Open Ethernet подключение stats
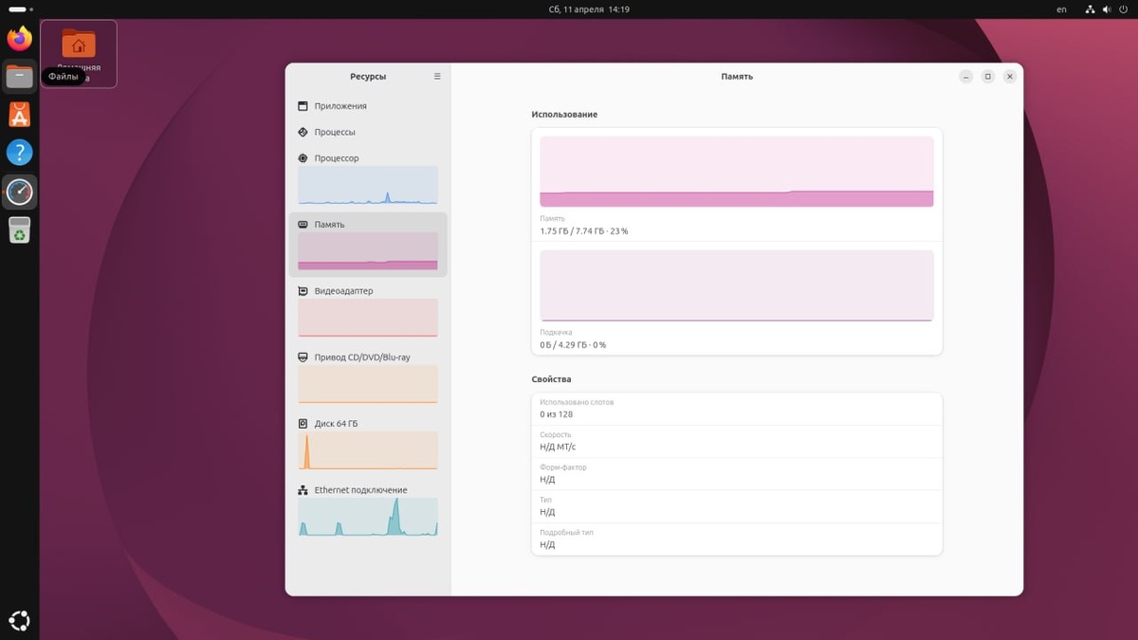This screenshot has width=1138, height=640. (x=368, y=510)
